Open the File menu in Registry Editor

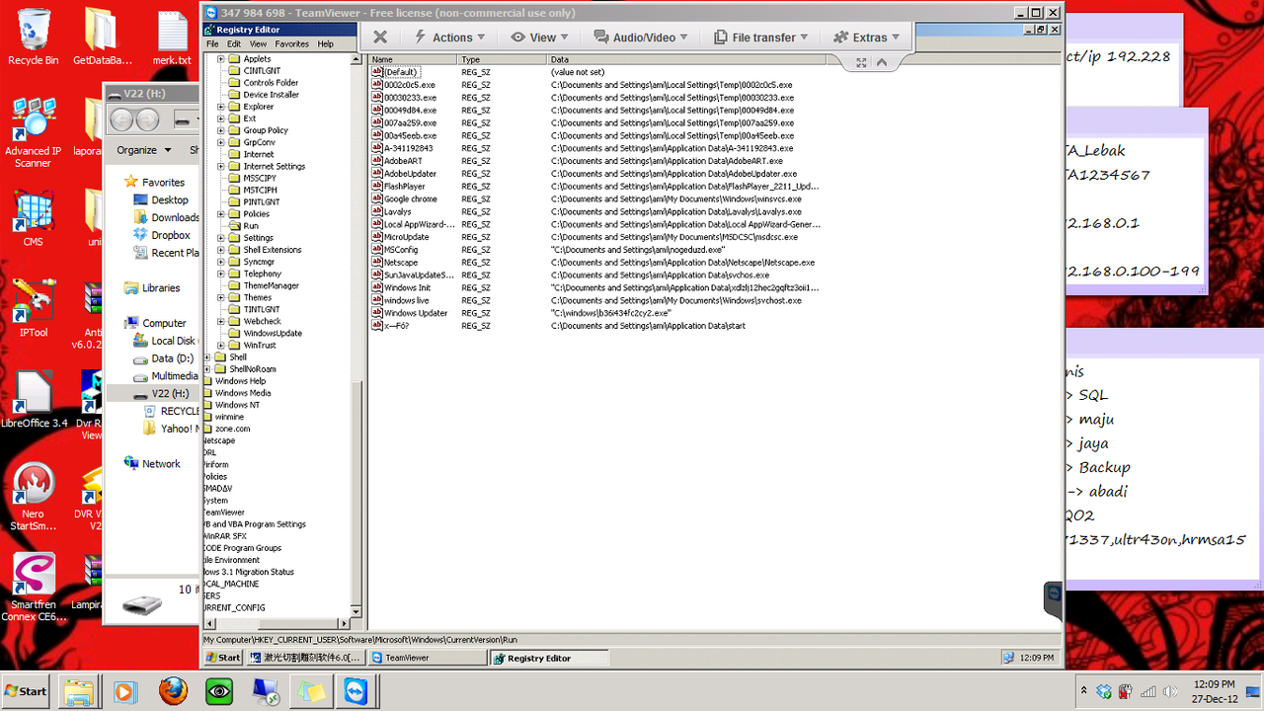click(212, 44)
